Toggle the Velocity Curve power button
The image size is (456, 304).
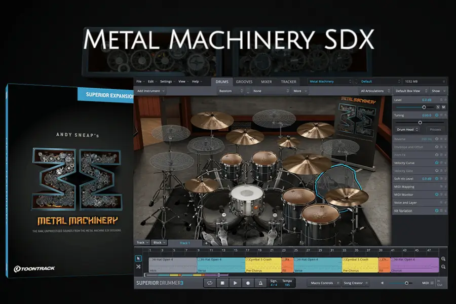tap(437, 163)
